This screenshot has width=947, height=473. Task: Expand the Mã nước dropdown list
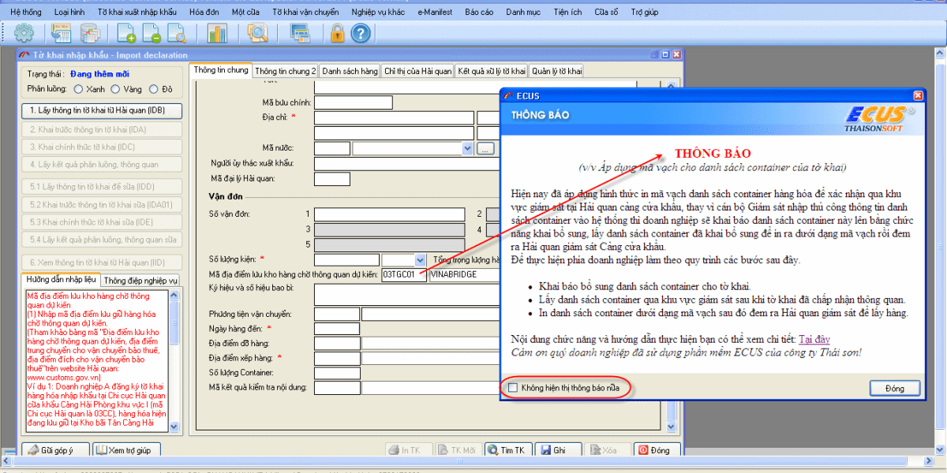467,148
